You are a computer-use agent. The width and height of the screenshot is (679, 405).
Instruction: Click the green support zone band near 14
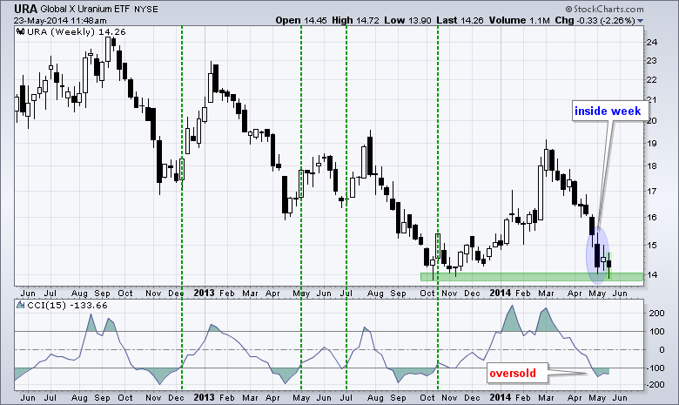click(x=532, y=276)
